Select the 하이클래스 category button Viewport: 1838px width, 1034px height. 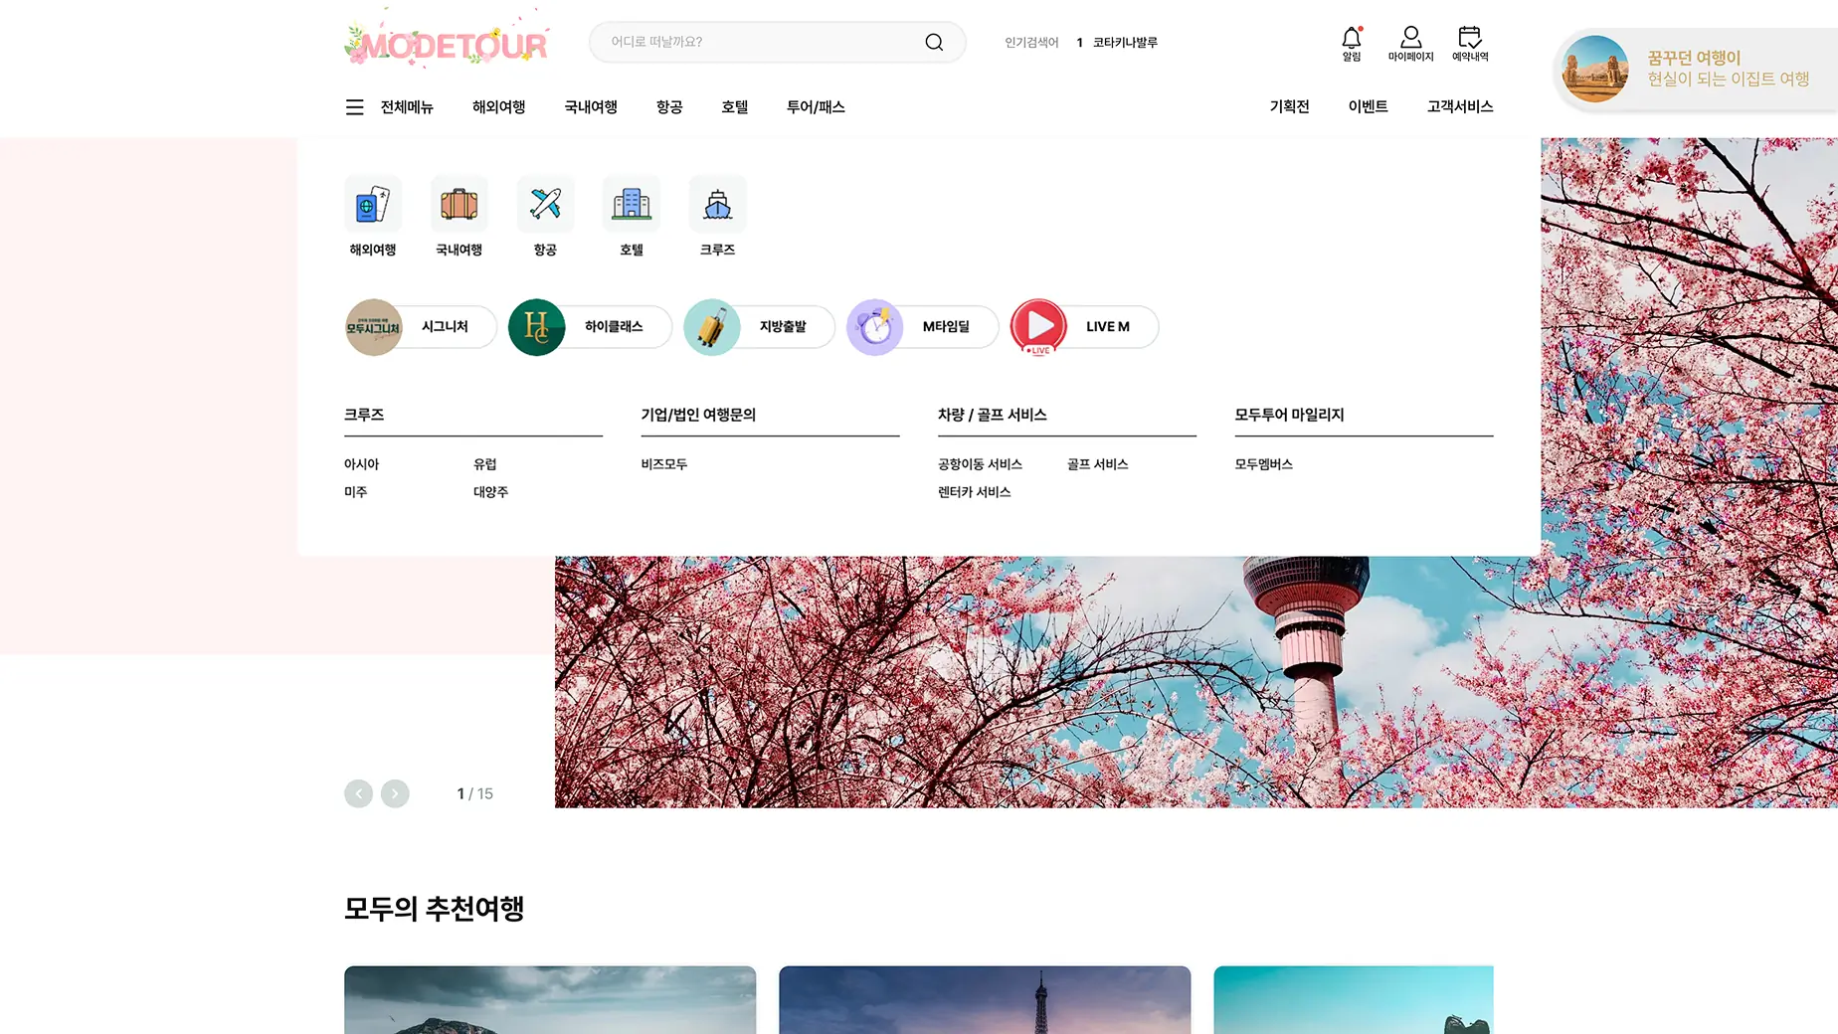[590, 327]
